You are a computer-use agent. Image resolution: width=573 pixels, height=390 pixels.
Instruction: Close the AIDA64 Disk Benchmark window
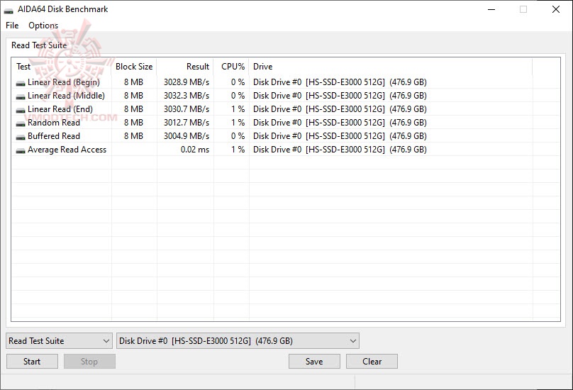coord(556,9)
